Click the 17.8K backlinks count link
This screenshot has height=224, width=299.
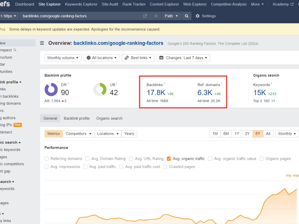point(156,93)
